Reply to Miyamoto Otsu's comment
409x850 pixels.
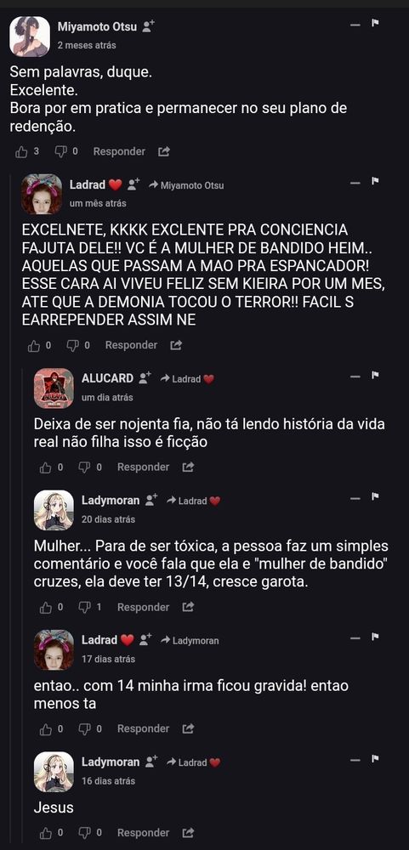coord(119,152)
